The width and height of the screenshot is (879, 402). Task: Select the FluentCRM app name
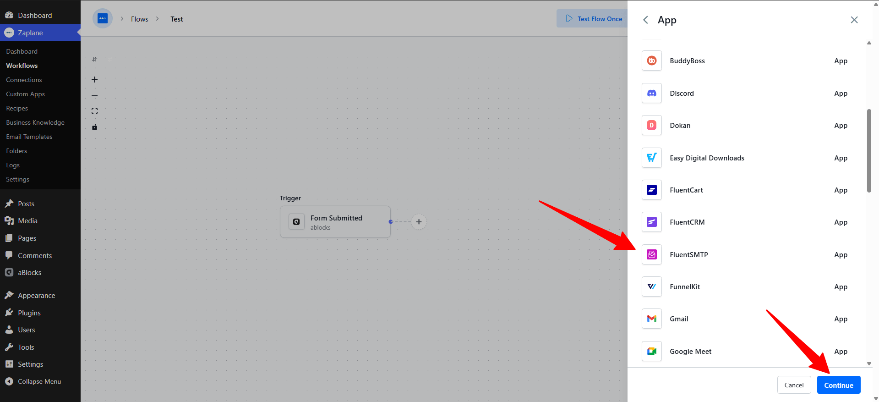(x=687, y=222)
